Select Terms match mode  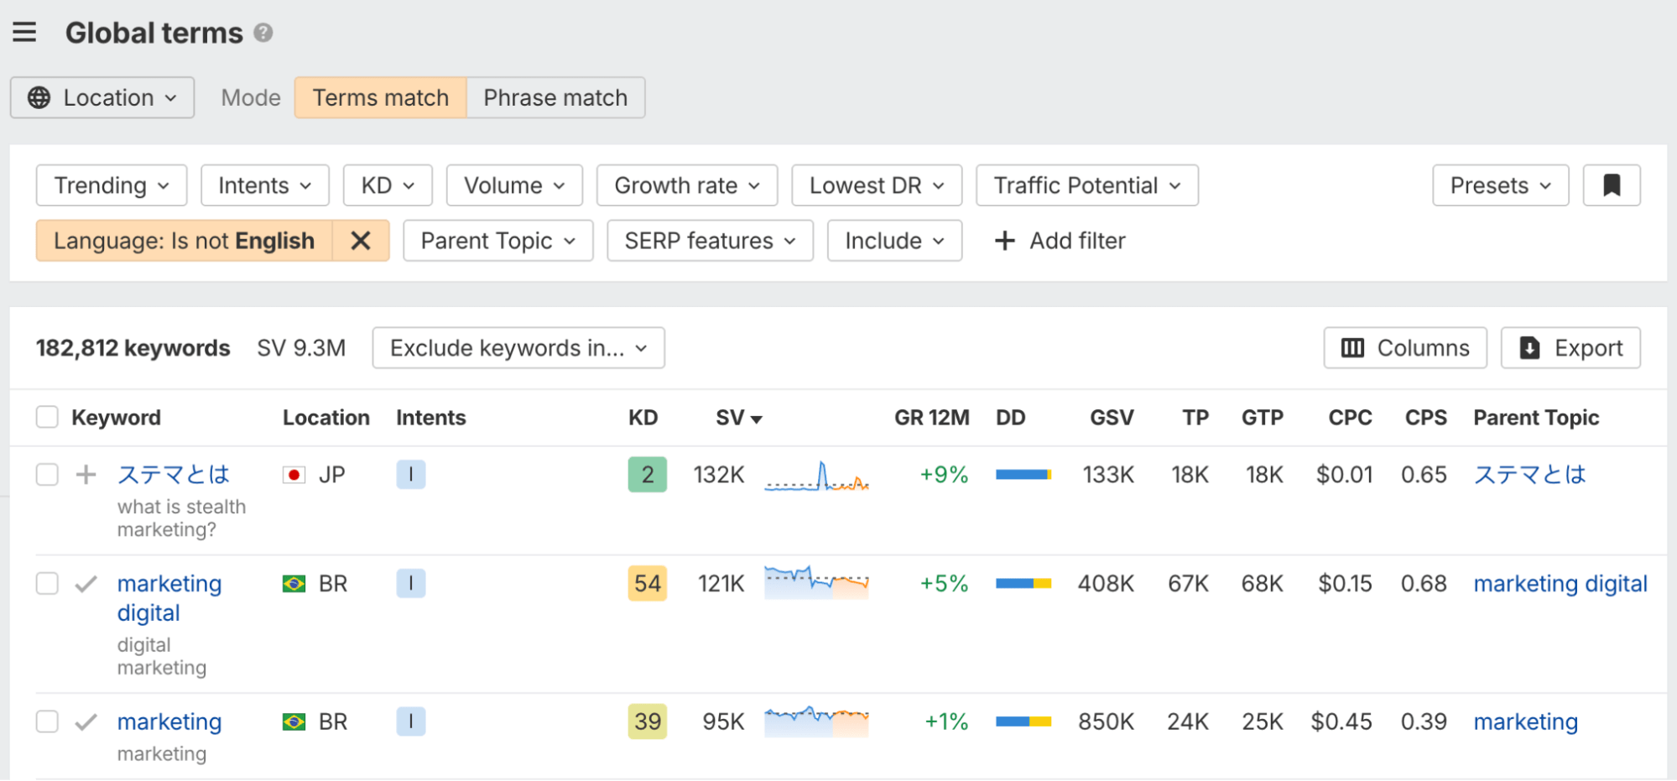click(x=380, y=98)
